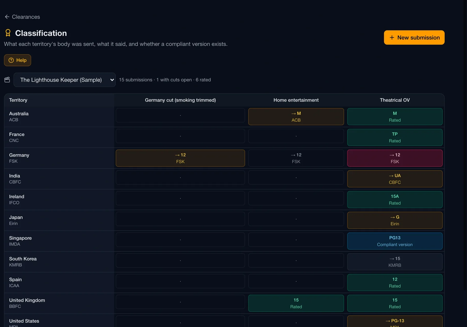Click the back arrow icon beside Clearances
Image resolution: width=467 pixels, height=327 pixels.
[7, 17]
